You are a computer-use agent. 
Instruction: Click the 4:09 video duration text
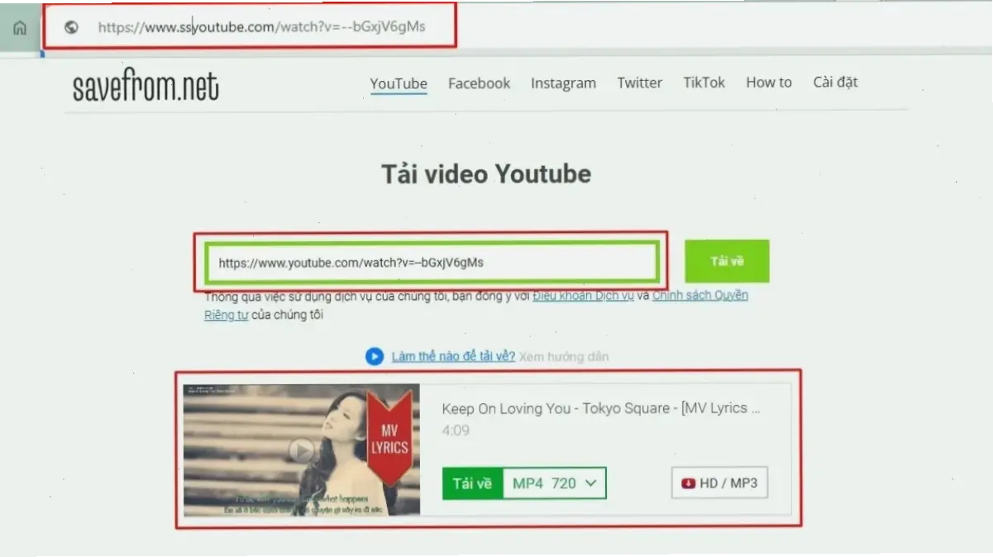456,431
